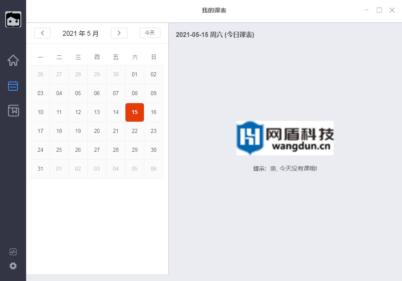Open the bookmark panel icon in the sidebar
The height and width of the screenshot is (281, 402).
pyautogui.click(x=13, y=111)
